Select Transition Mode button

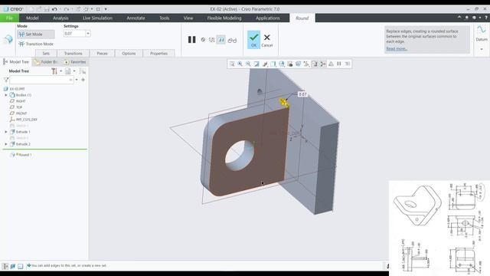[x=36, y=44]
